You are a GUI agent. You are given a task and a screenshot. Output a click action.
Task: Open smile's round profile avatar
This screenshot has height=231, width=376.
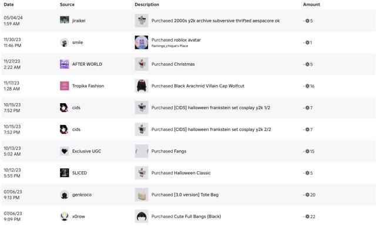pos(64,42)
